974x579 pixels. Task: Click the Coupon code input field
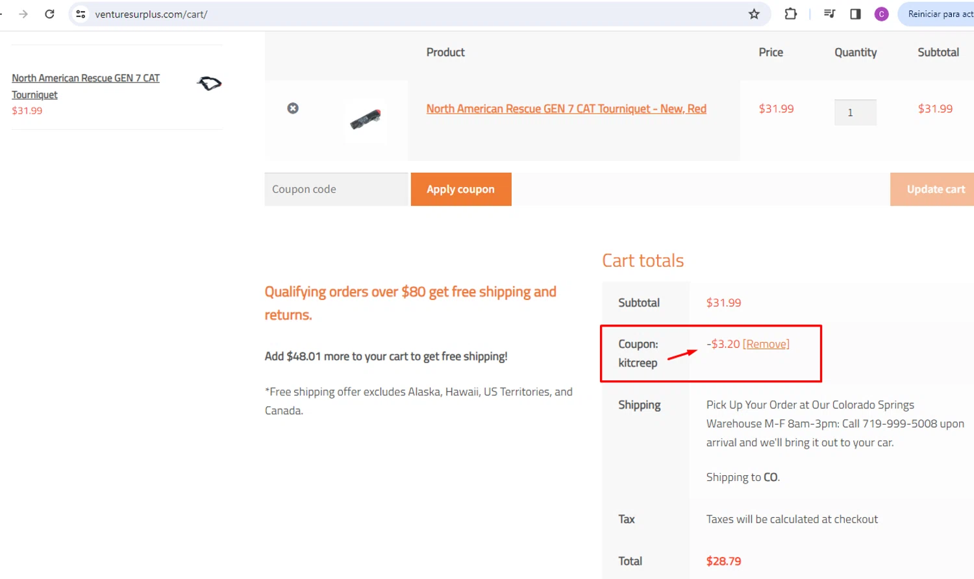336,190
